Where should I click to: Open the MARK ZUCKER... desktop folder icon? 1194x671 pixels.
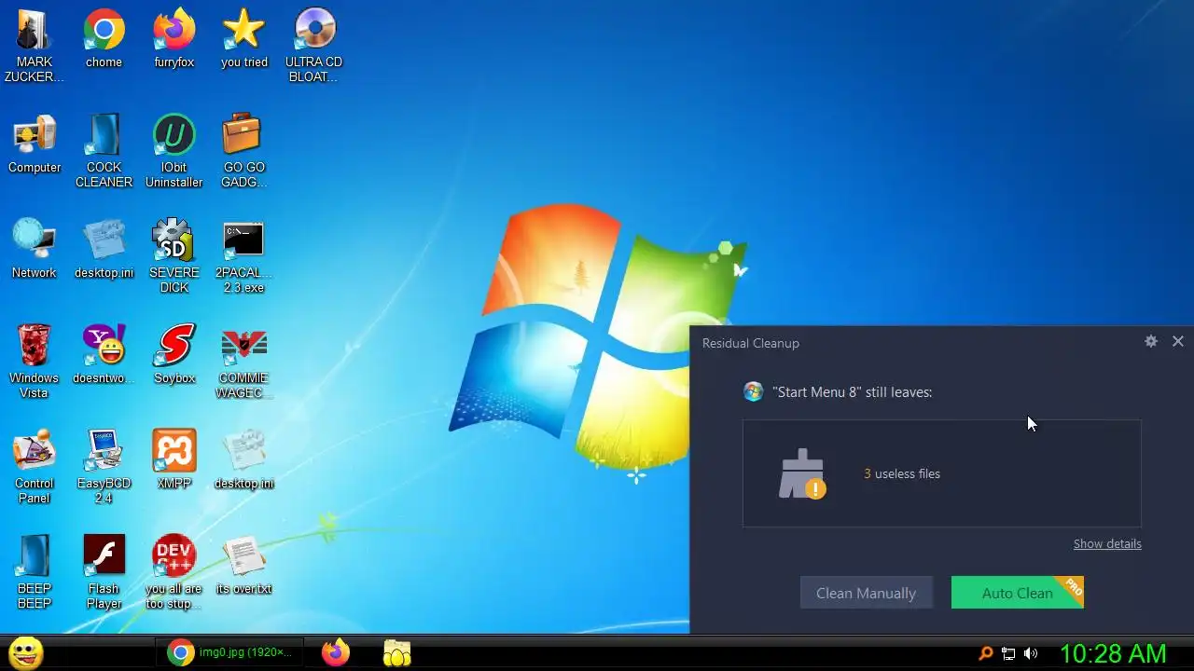35,45
